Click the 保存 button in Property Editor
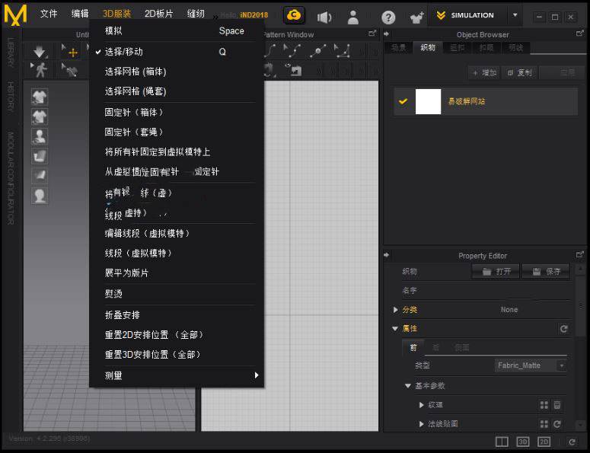The height and width of the screenshot is (453, 590). 547,272
